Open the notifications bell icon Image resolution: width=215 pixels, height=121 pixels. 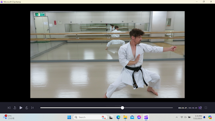tap(204, 117)
